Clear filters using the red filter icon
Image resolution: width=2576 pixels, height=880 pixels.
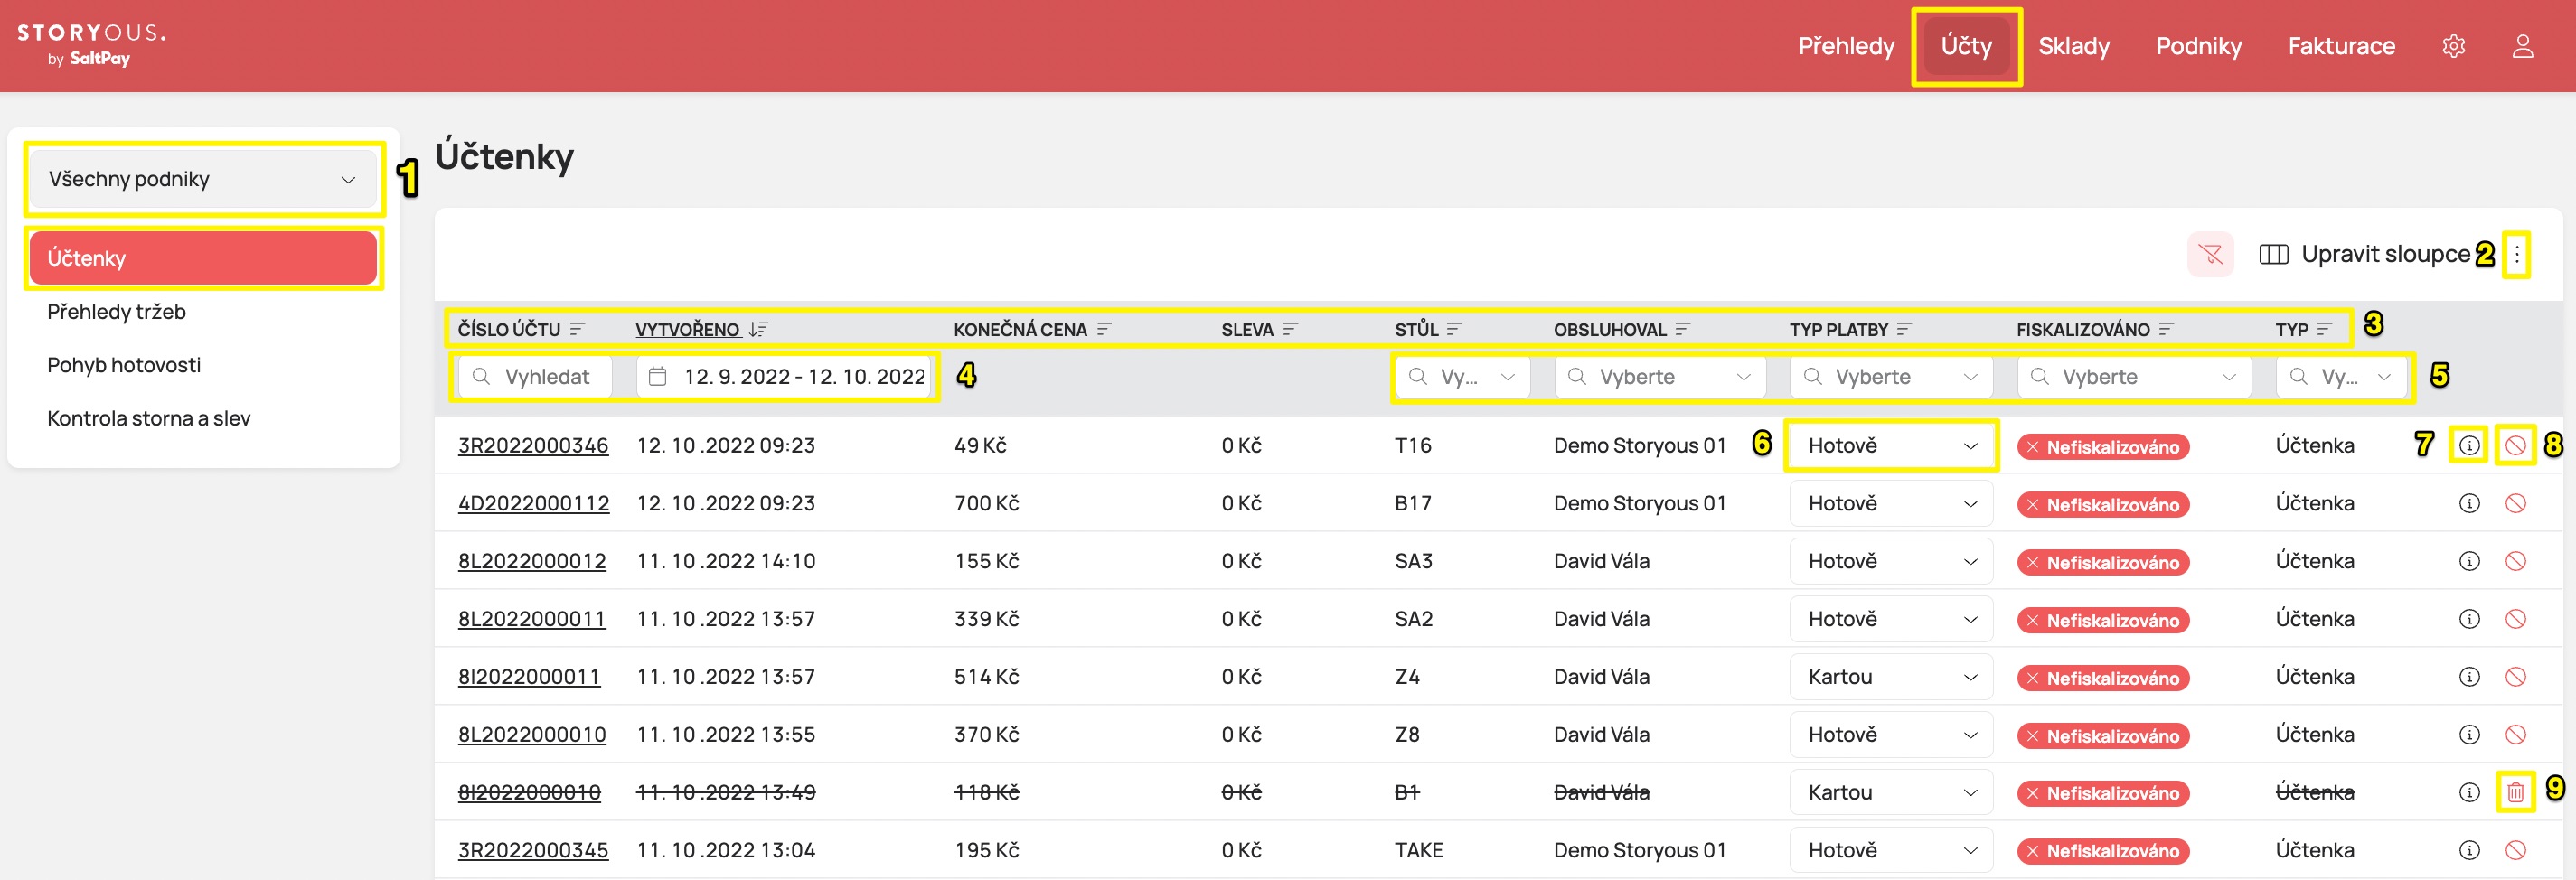(x=2210, y=254)
